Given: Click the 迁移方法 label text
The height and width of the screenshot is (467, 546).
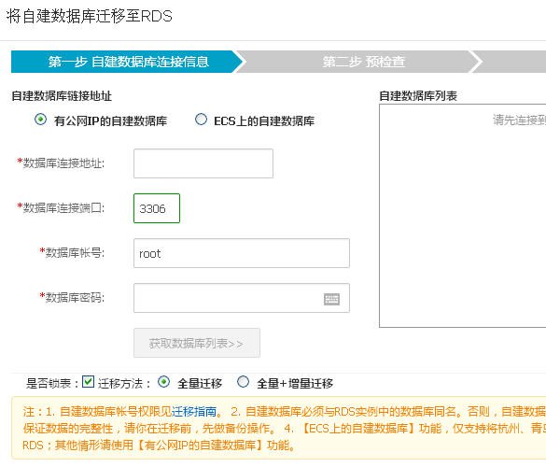Looking at the screenshot, I should point(124,384).
